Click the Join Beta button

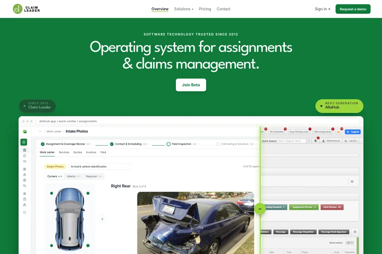pos(191,85)
